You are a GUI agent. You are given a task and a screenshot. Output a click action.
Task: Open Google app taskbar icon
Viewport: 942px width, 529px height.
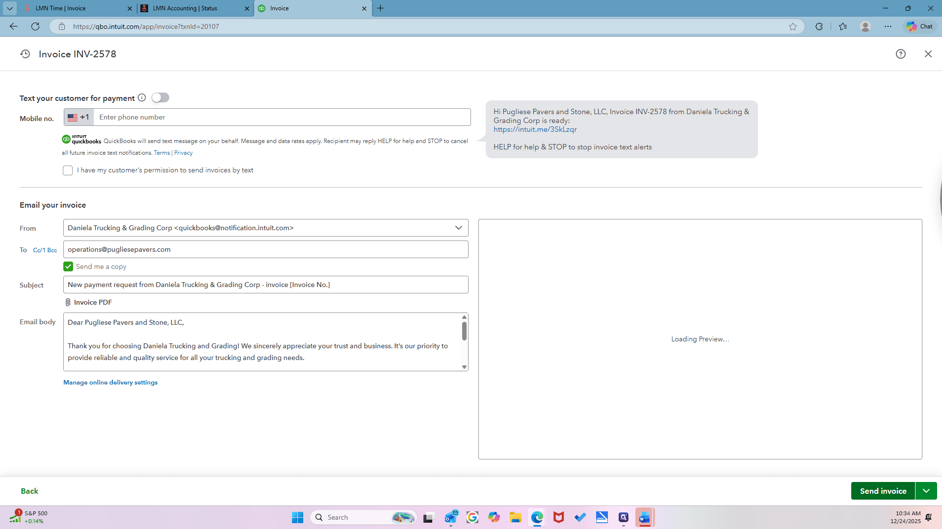pyautogui.click(x=472, y=517)
